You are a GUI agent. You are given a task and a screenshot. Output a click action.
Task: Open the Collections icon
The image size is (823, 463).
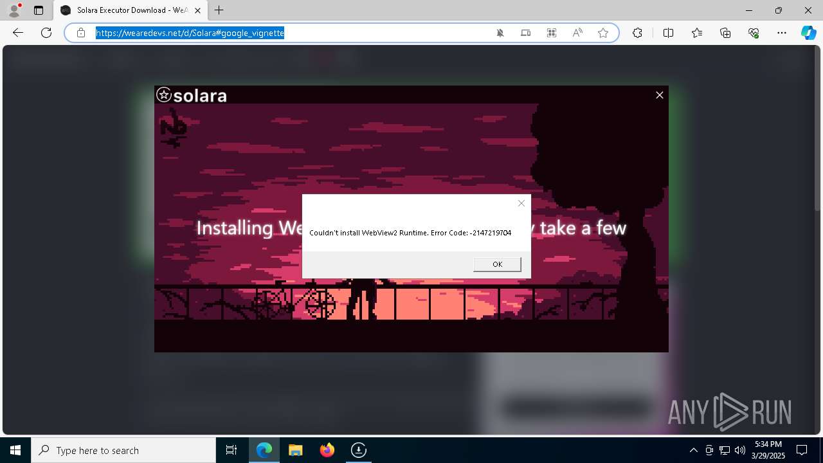click(x=725, y=33)
